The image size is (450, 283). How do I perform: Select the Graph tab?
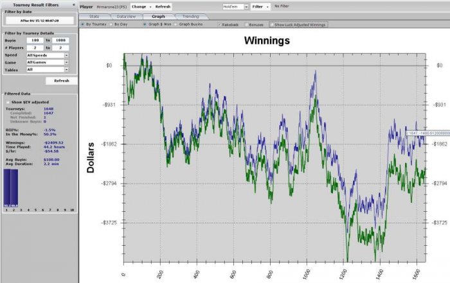click(x=158, y=17)
